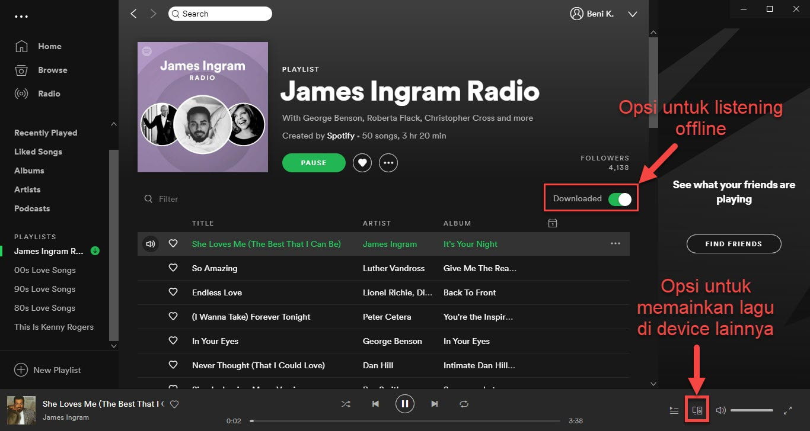Click the now playing album thumbnail

click(21, 410)
